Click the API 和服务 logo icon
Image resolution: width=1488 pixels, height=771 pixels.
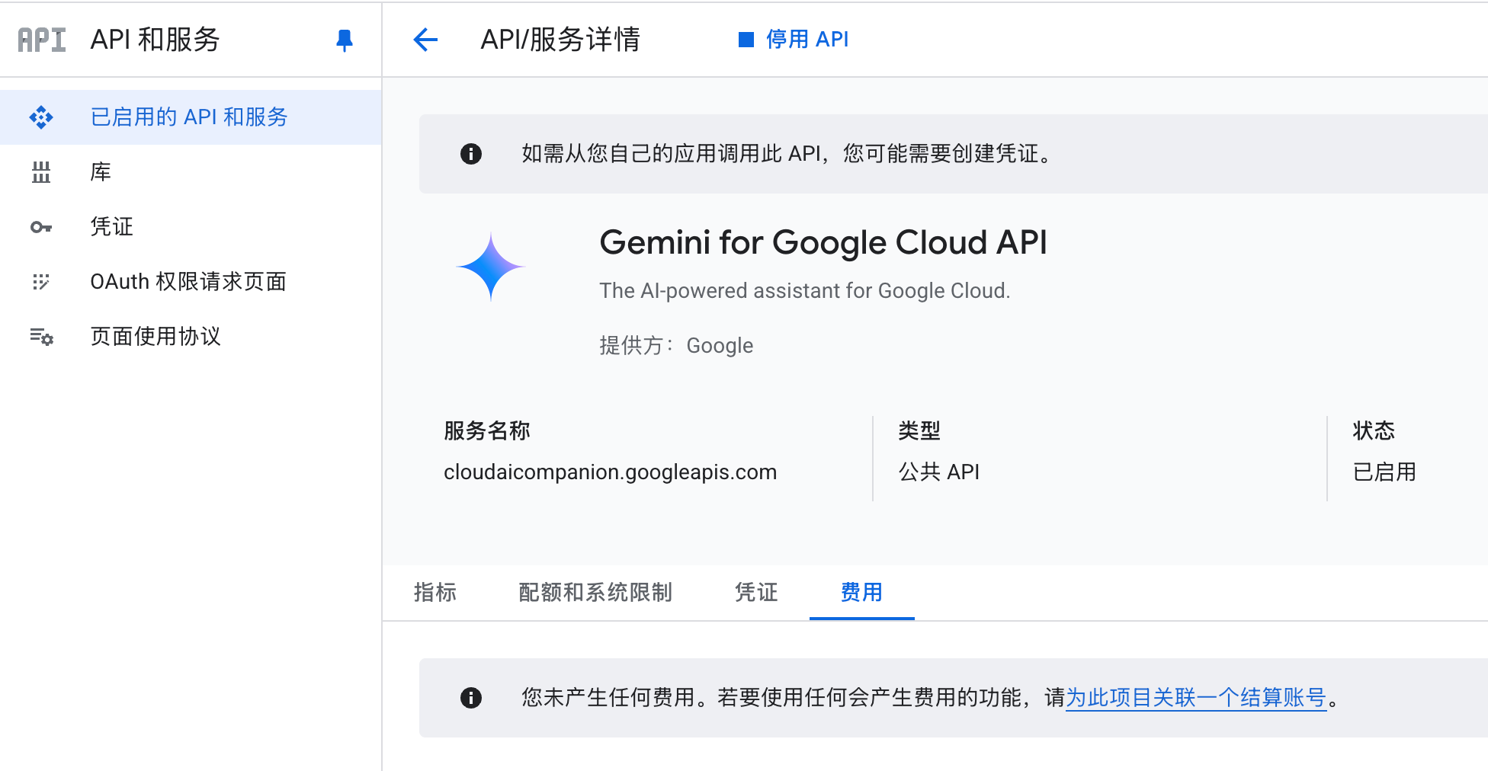(x=40, y=40)
